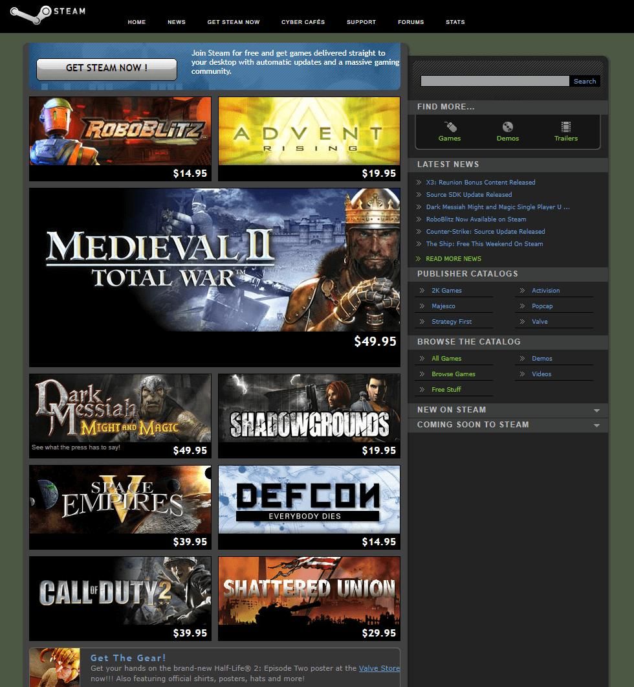The width and height of the screenshot is (634, 687).
Task: Open the Advent Rising game banner
Action: 309,139
